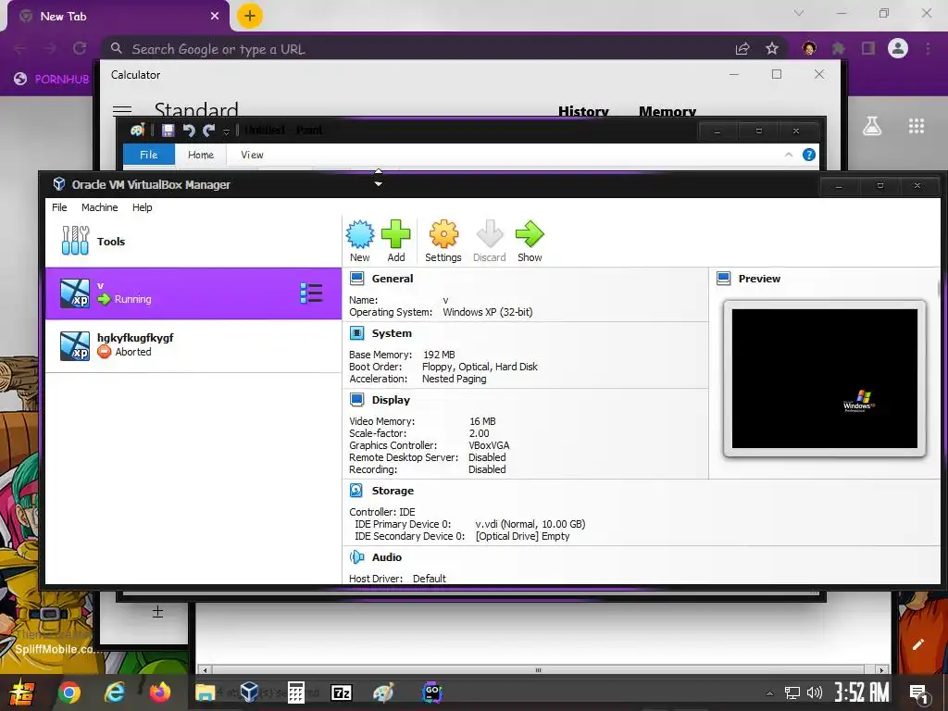
Task: Switch to the View tab in Paint
Action: 252,155
